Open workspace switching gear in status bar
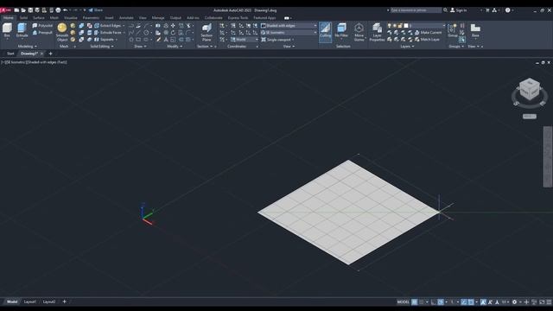Screen dimensions: 553x311 point(515,301)
